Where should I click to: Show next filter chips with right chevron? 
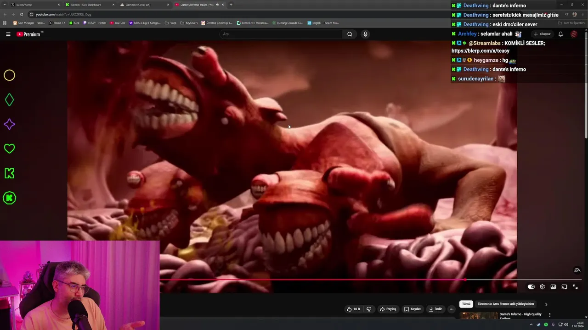(546, 304)
